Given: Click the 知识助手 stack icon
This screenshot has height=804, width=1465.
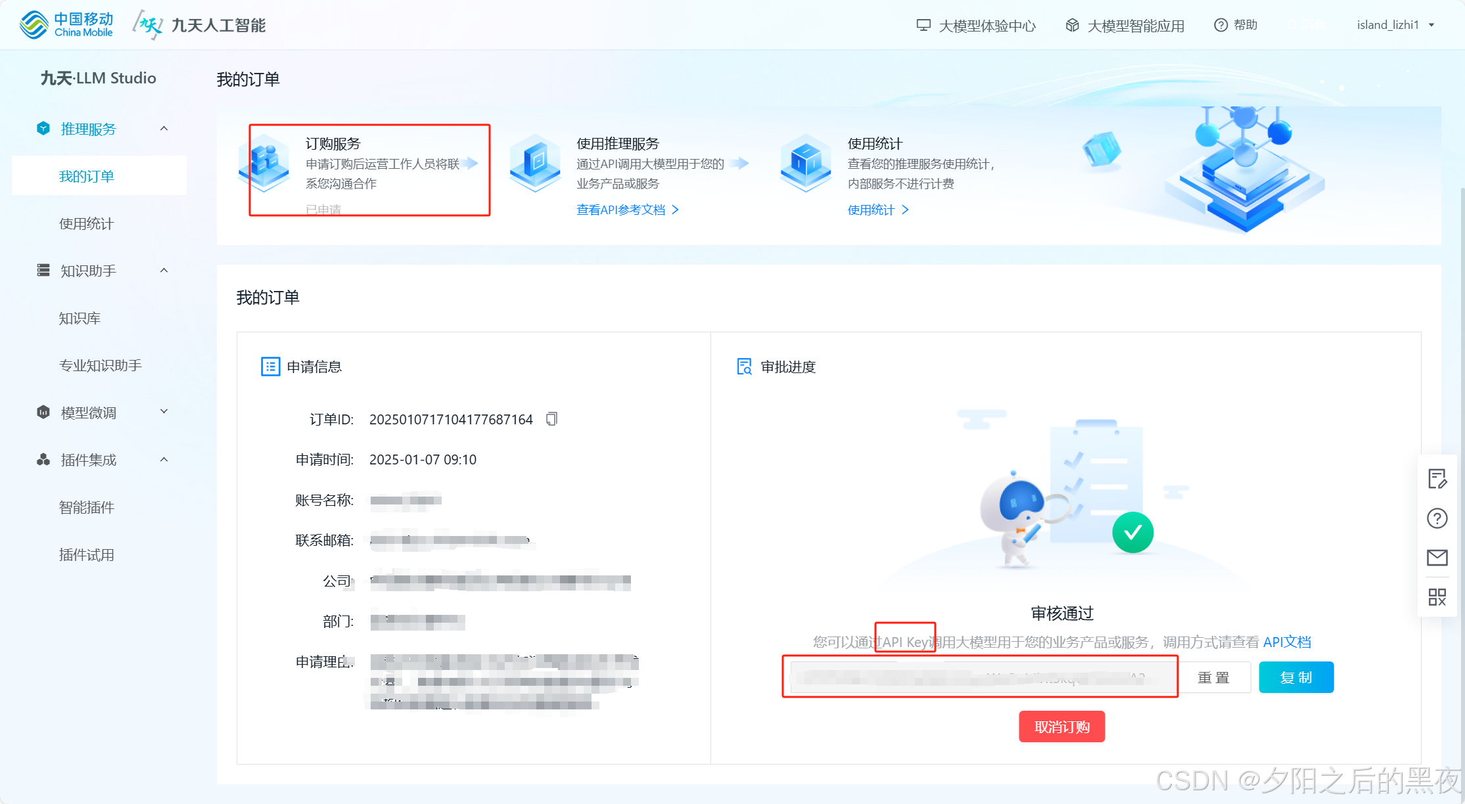Looking at the screenshot, I should [43, 271].
